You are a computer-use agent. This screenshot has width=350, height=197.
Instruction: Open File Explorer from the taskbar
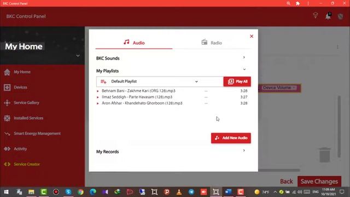pyautogui.click(x=31, y=192)
